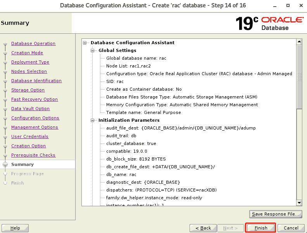Select the 'Create as Container database: No' row
This screenshot has width=307, height=233.
(x=144, y=89)
